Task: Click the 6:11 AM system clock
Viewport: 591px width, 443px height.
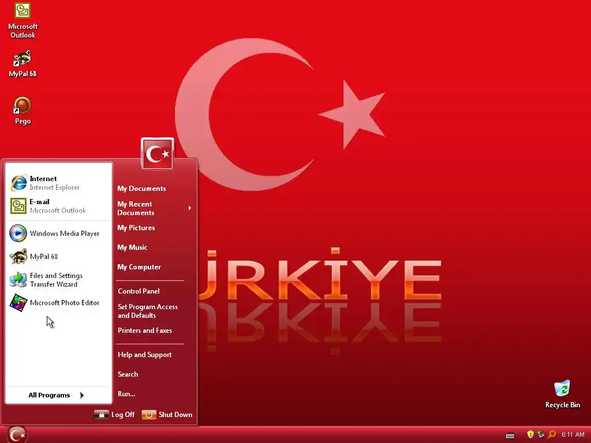Action: coord(573,435)
